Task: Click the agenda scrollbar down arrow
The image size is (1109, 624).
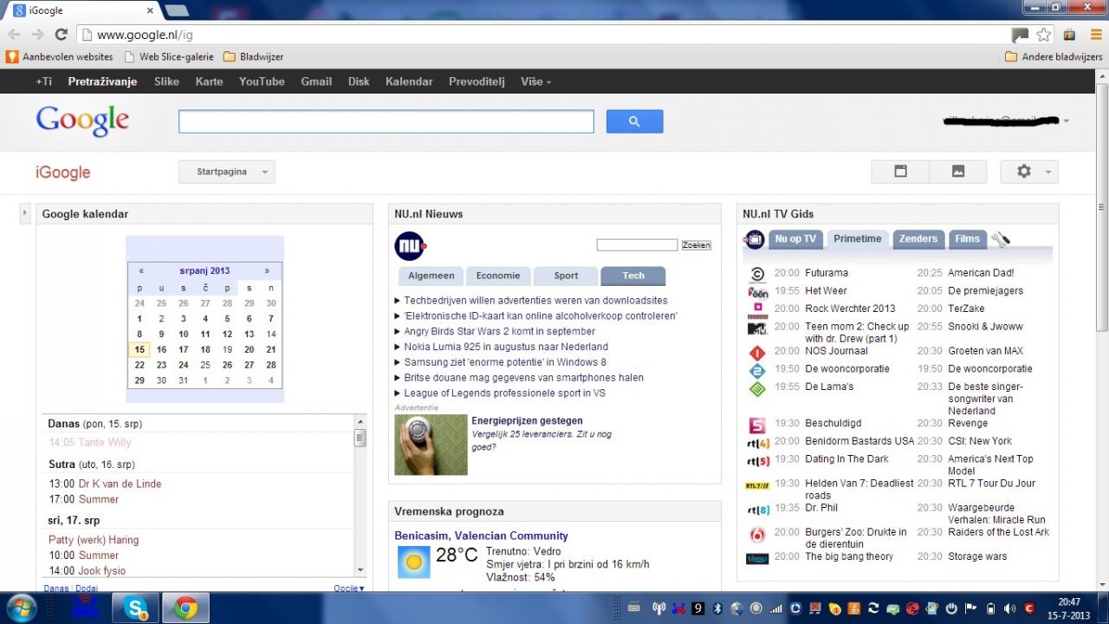Action: pos(360,569)
